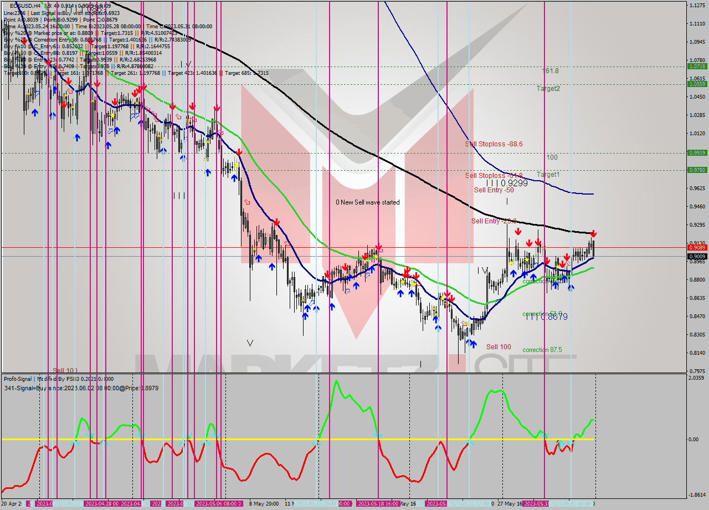This screenshot has height=510, width=709.
Task: Click the 1.0718 green price tag
Action: pyautogui.click(x=697, y=66)
